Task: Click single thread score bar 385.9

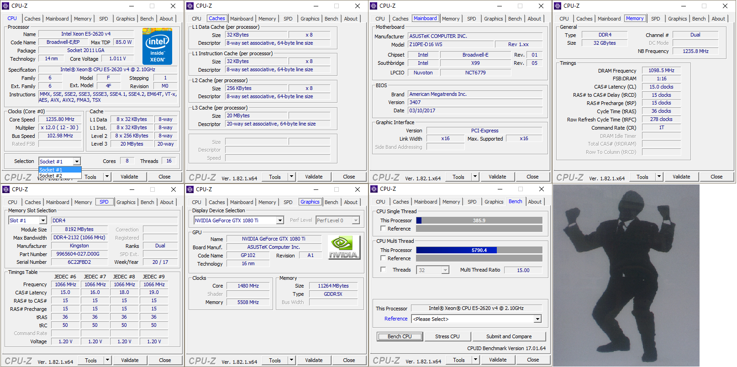Action: click(x=479, y=220)
